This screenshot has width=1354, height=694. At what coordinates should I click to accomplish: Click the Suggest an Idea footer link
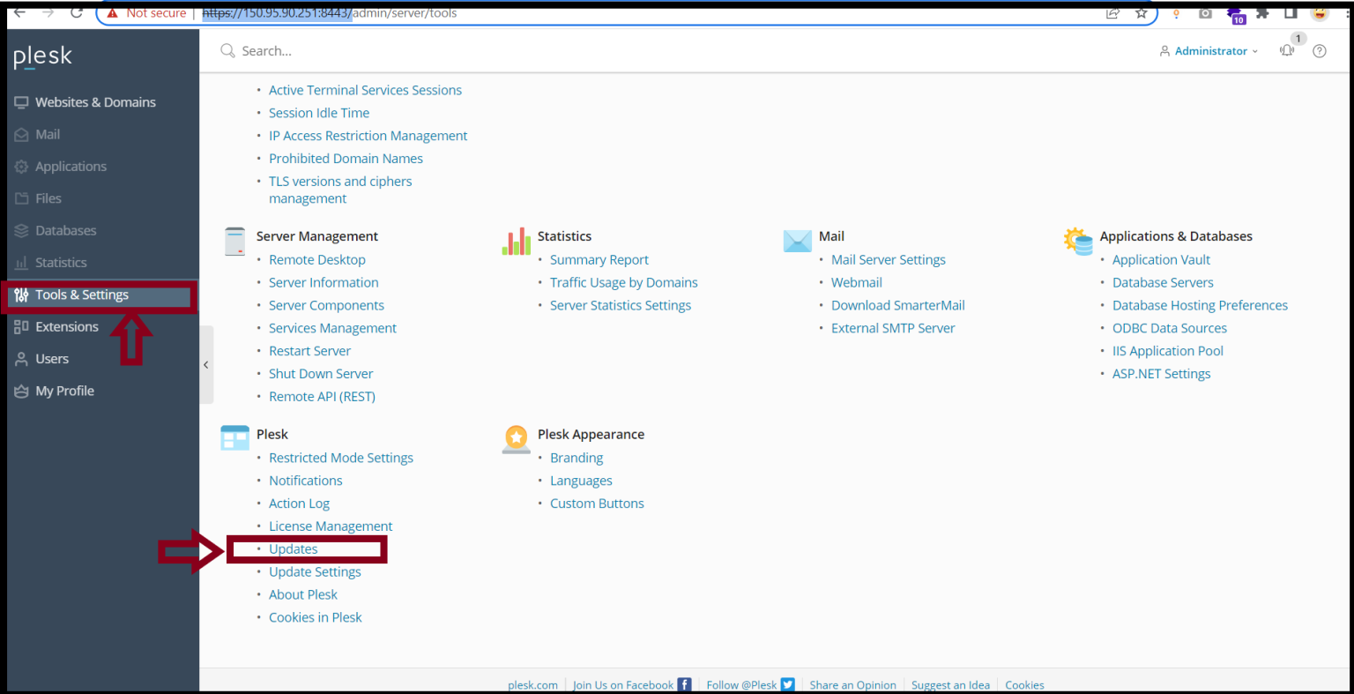(950, 685)
